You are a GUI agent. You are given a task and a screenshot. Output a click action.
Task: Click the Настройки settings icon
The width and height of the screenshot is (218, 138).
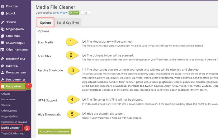click(x=2, y=86)
